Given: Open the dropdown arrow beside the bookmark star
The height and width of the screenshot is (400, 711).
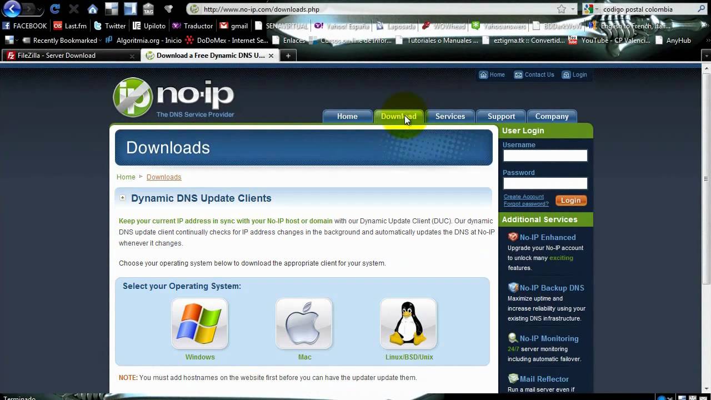Looking at the screenshot, I should click(573, 9).
